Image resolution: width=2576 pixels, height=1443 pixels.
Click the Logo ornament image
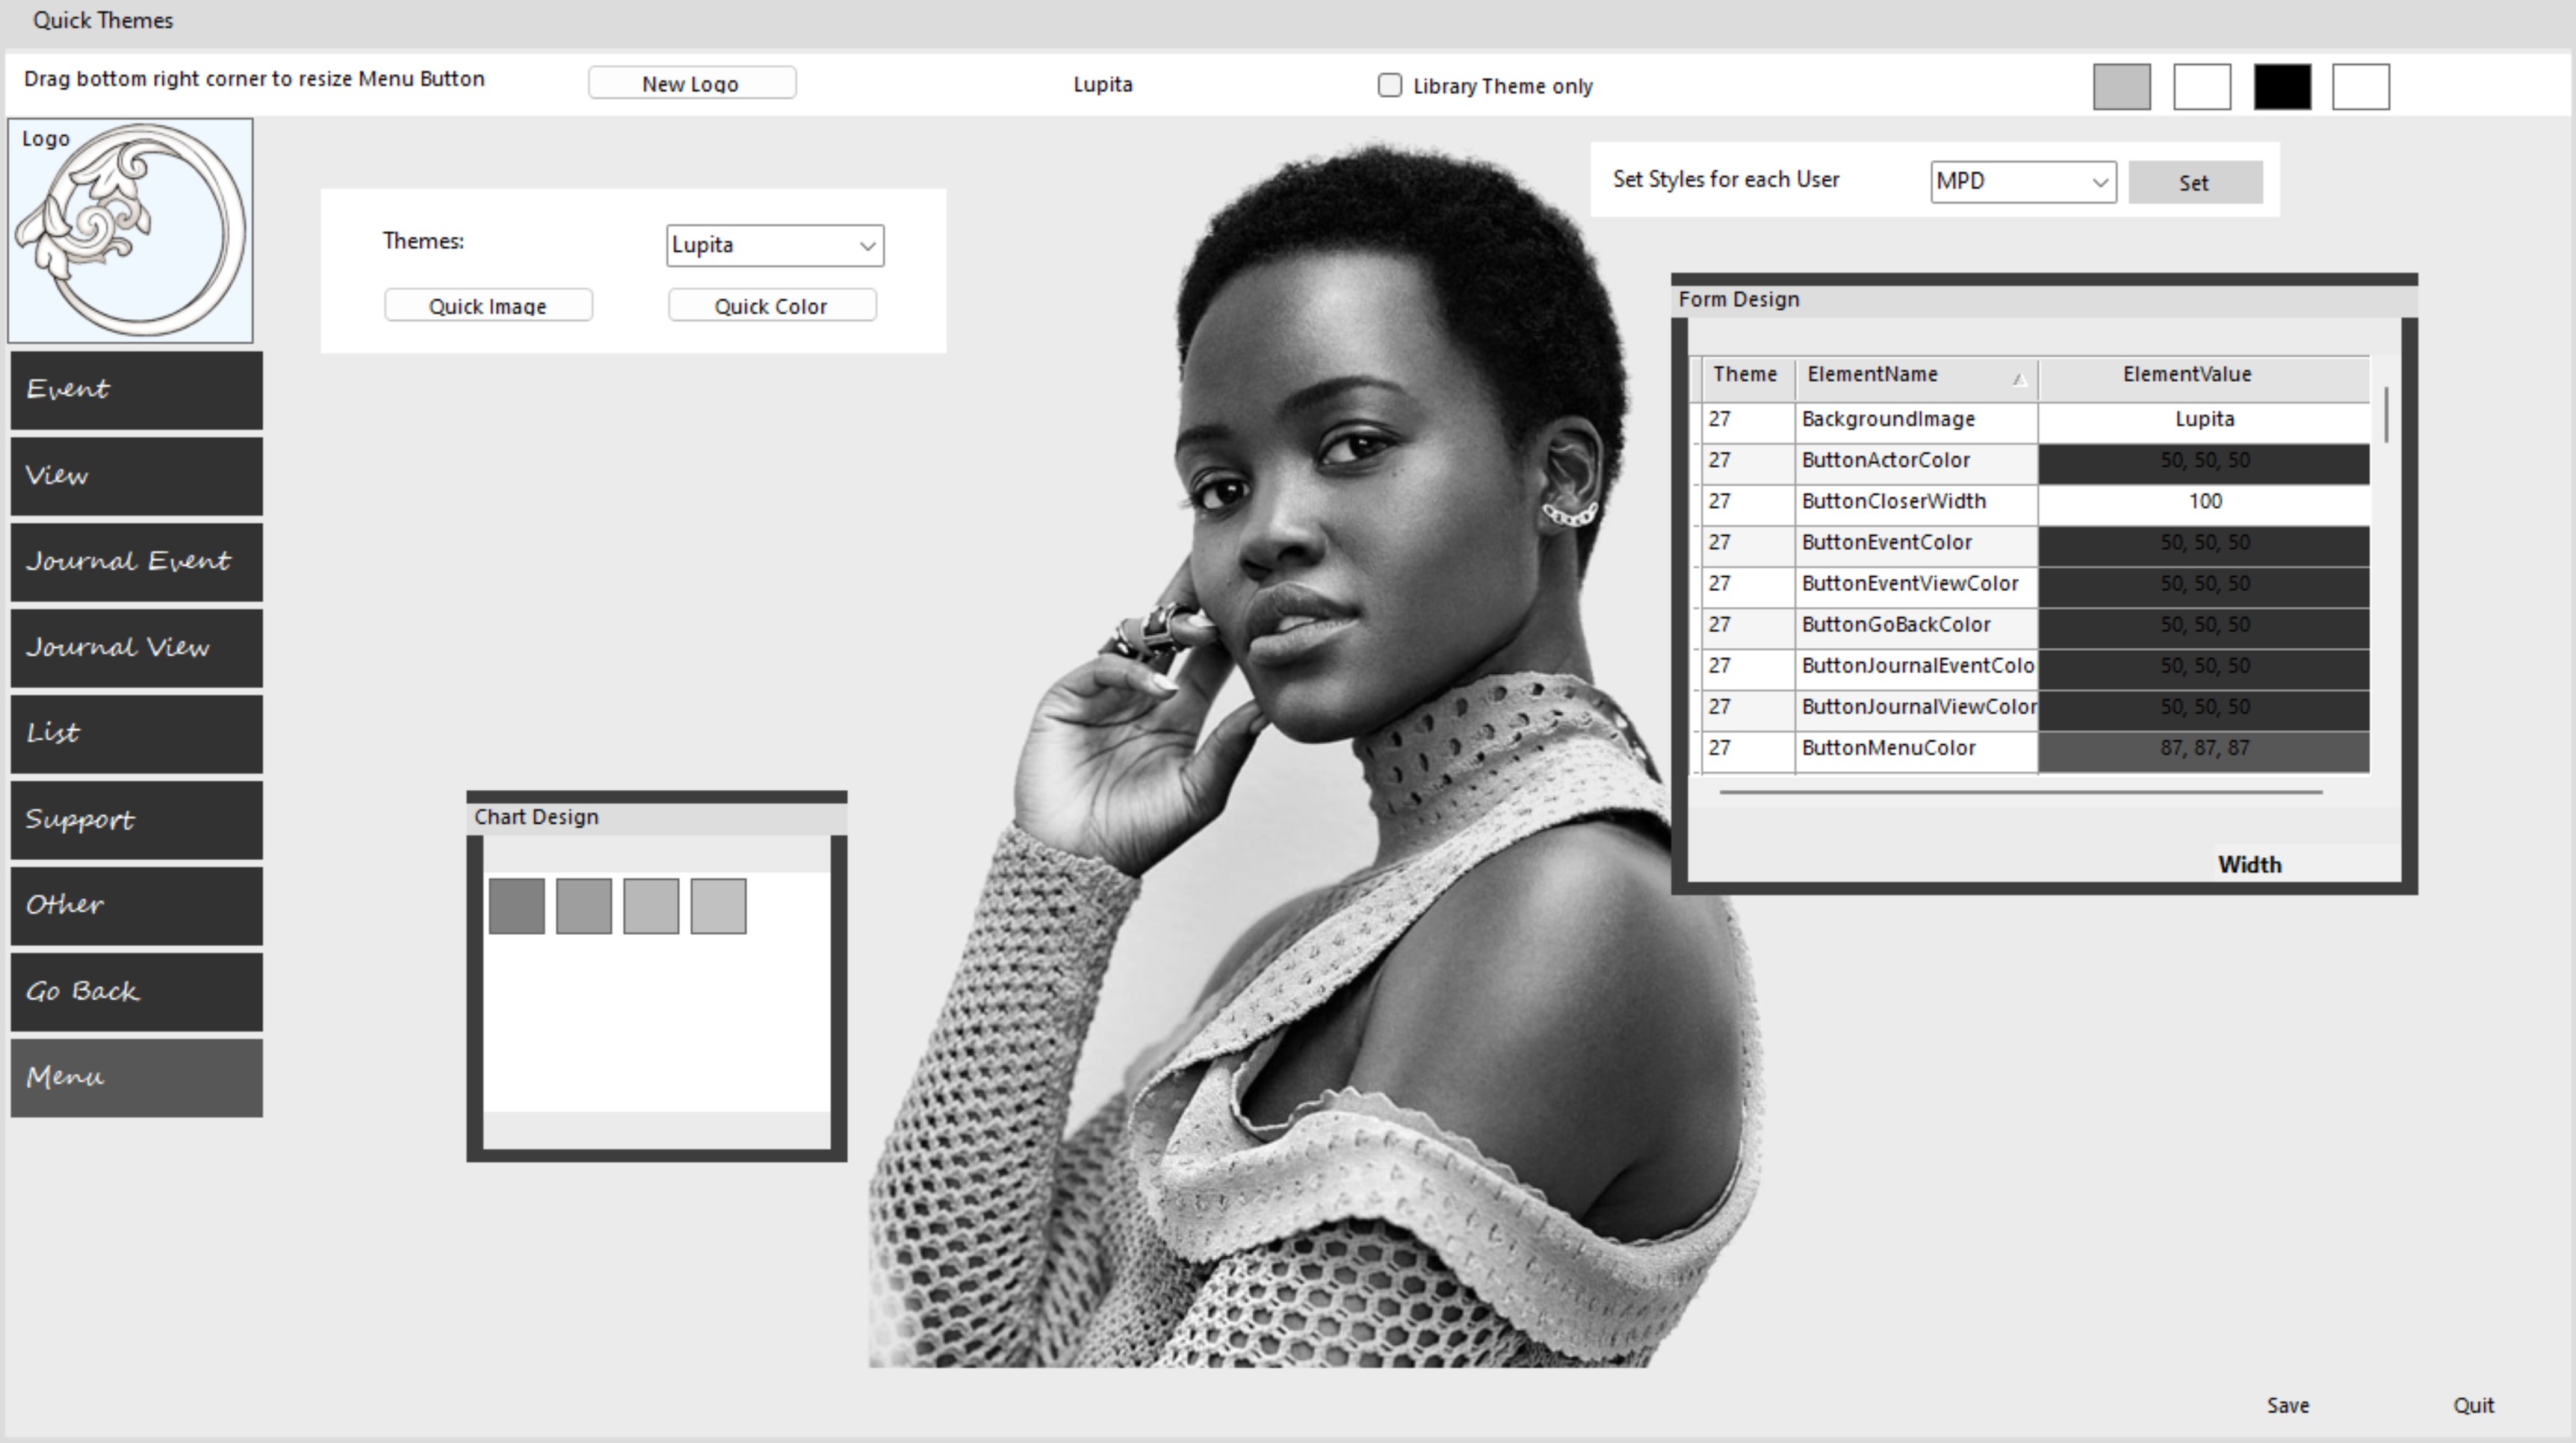(131, 232)
